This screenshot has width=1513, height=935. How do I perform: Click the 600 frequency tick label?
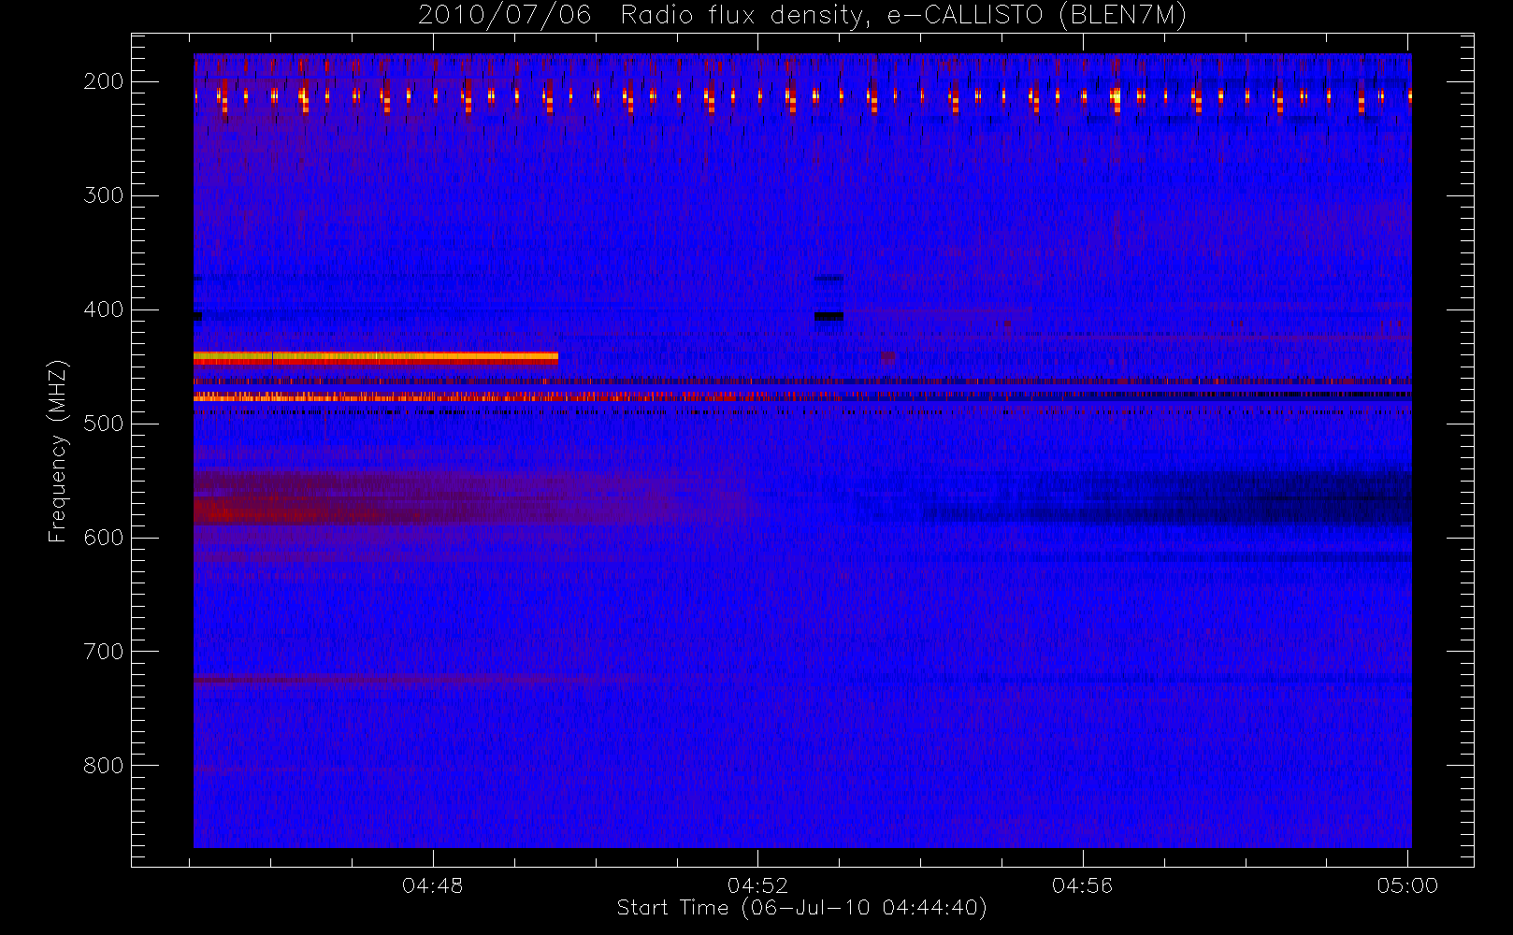click(104, 538)
